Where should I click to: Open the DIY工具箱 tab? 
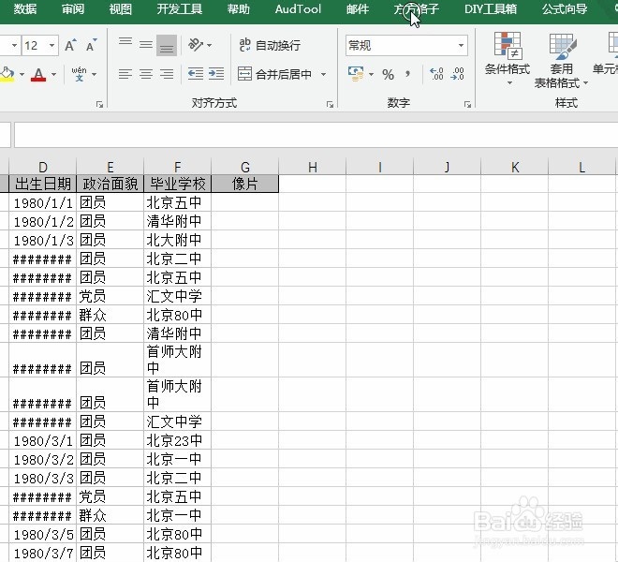[x=491, y=8]
